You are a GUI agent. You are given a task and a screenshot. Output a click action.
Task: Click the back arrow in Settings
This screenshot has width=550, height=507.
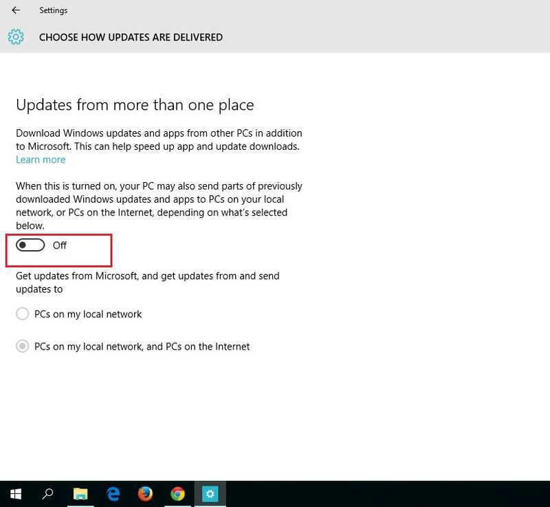click(16, 10)
